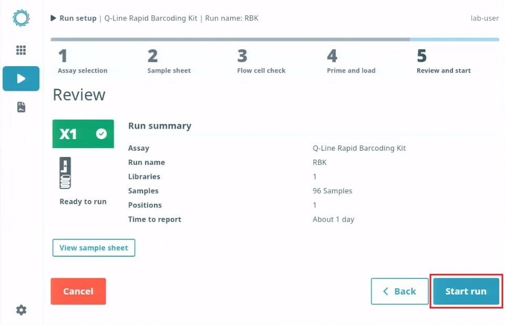Click the 'About 1 day' value
The width and height of the screenshot is (505, 325).
pos(333,219)
